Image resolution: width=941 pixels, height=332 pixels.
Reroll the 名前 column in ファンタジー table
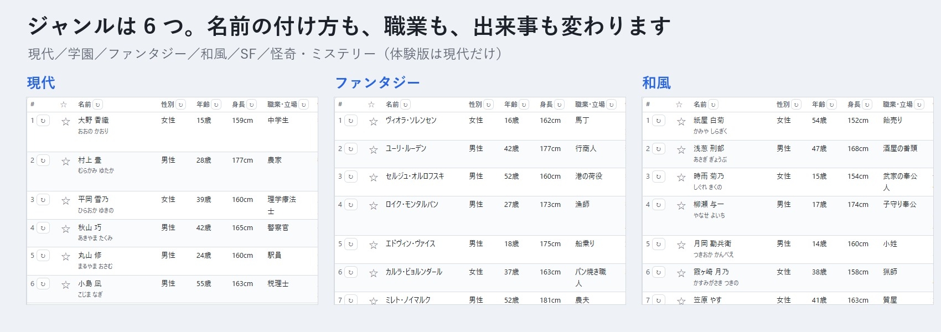[406, 105]
